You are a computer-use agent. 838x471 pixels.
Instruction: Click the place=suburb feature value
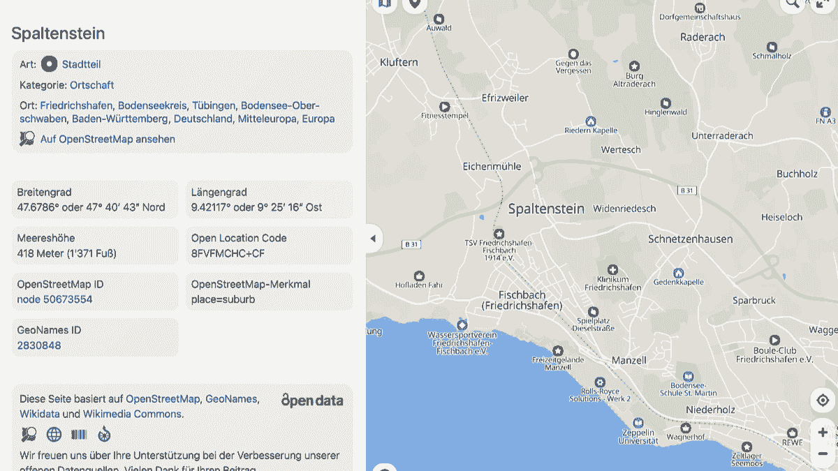[x=223, y=299]
